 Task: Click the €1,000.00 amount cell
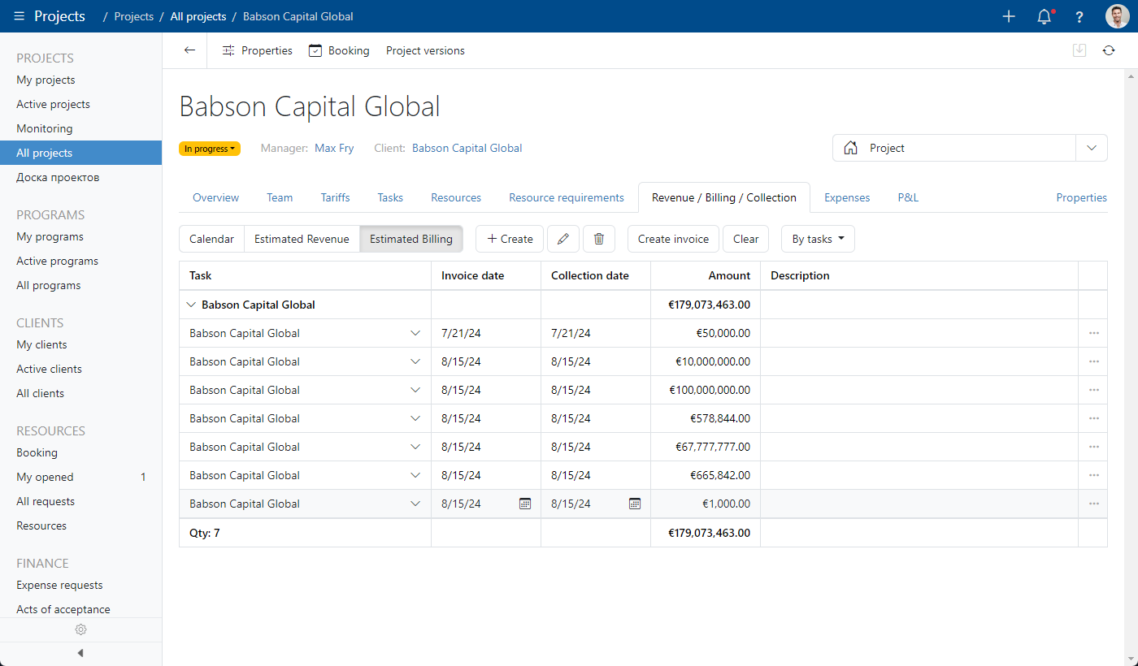point(706,504)
